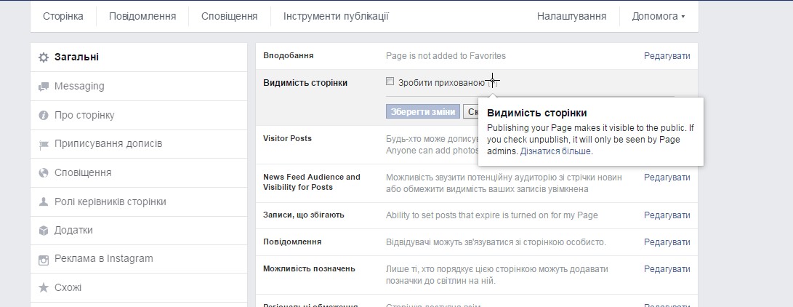This screenshot has width=793, height=307.
Task: Switch to Інструменти публікації tab
Action: pyautogui.click(x=336, y=16)
